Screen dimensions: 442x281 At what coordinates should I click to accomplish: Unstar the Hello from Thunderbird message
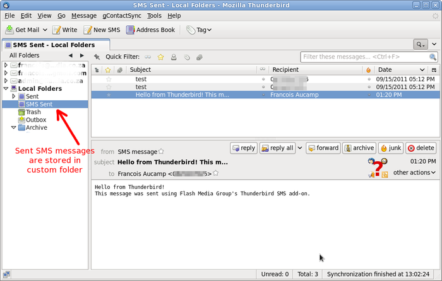[109, 95]
